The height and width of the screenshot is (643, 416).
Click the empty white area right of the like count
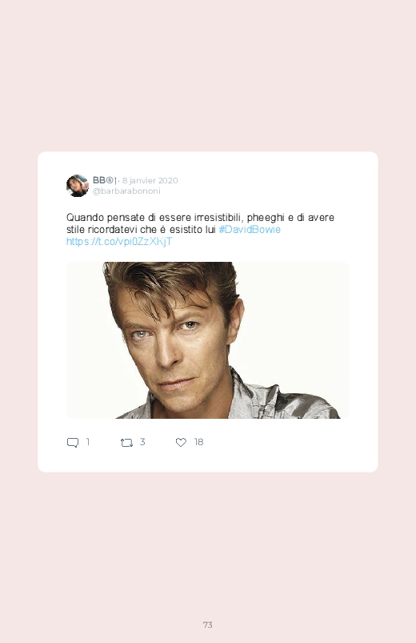point(287,442)
